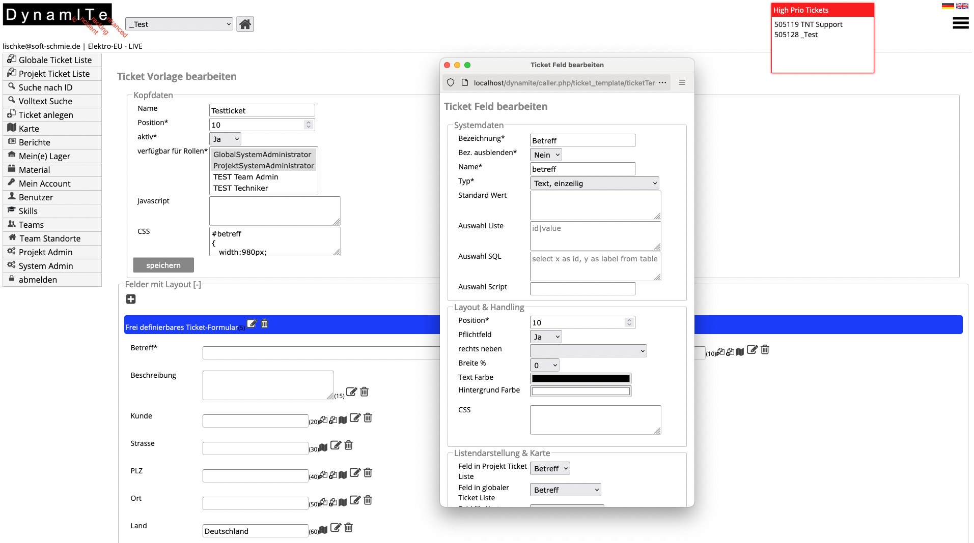Edit the Frei definierbares Ticket-Formular header
Viewport: 974px width, 543px height.
252,323
